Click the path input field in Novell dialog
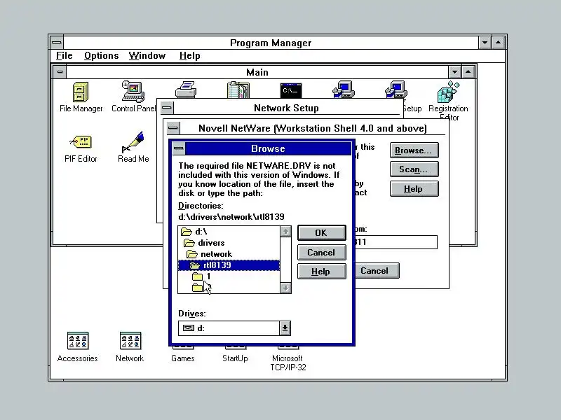Image resolution: width=561 pixels, height=420 pixels. click(x=396, y=242)
